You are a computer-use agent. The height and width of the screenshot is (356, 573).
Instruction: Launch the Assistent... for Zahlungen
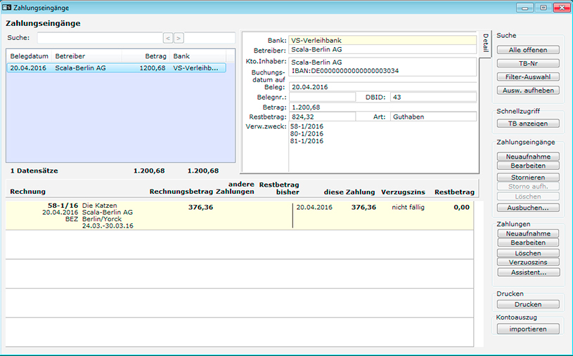click(x=527, y=272)
